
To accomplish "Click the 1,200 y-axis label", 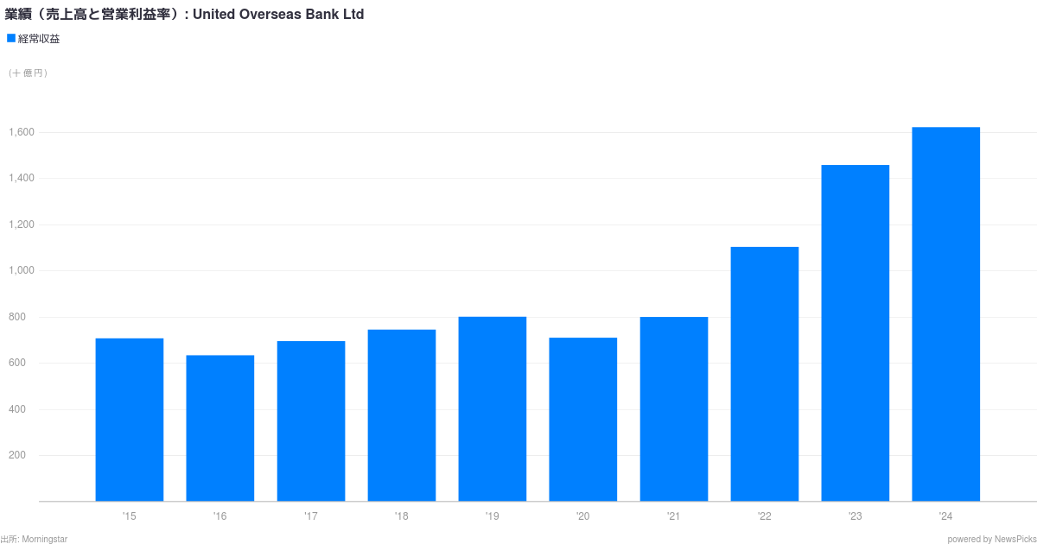I will [x=22, y=225].
